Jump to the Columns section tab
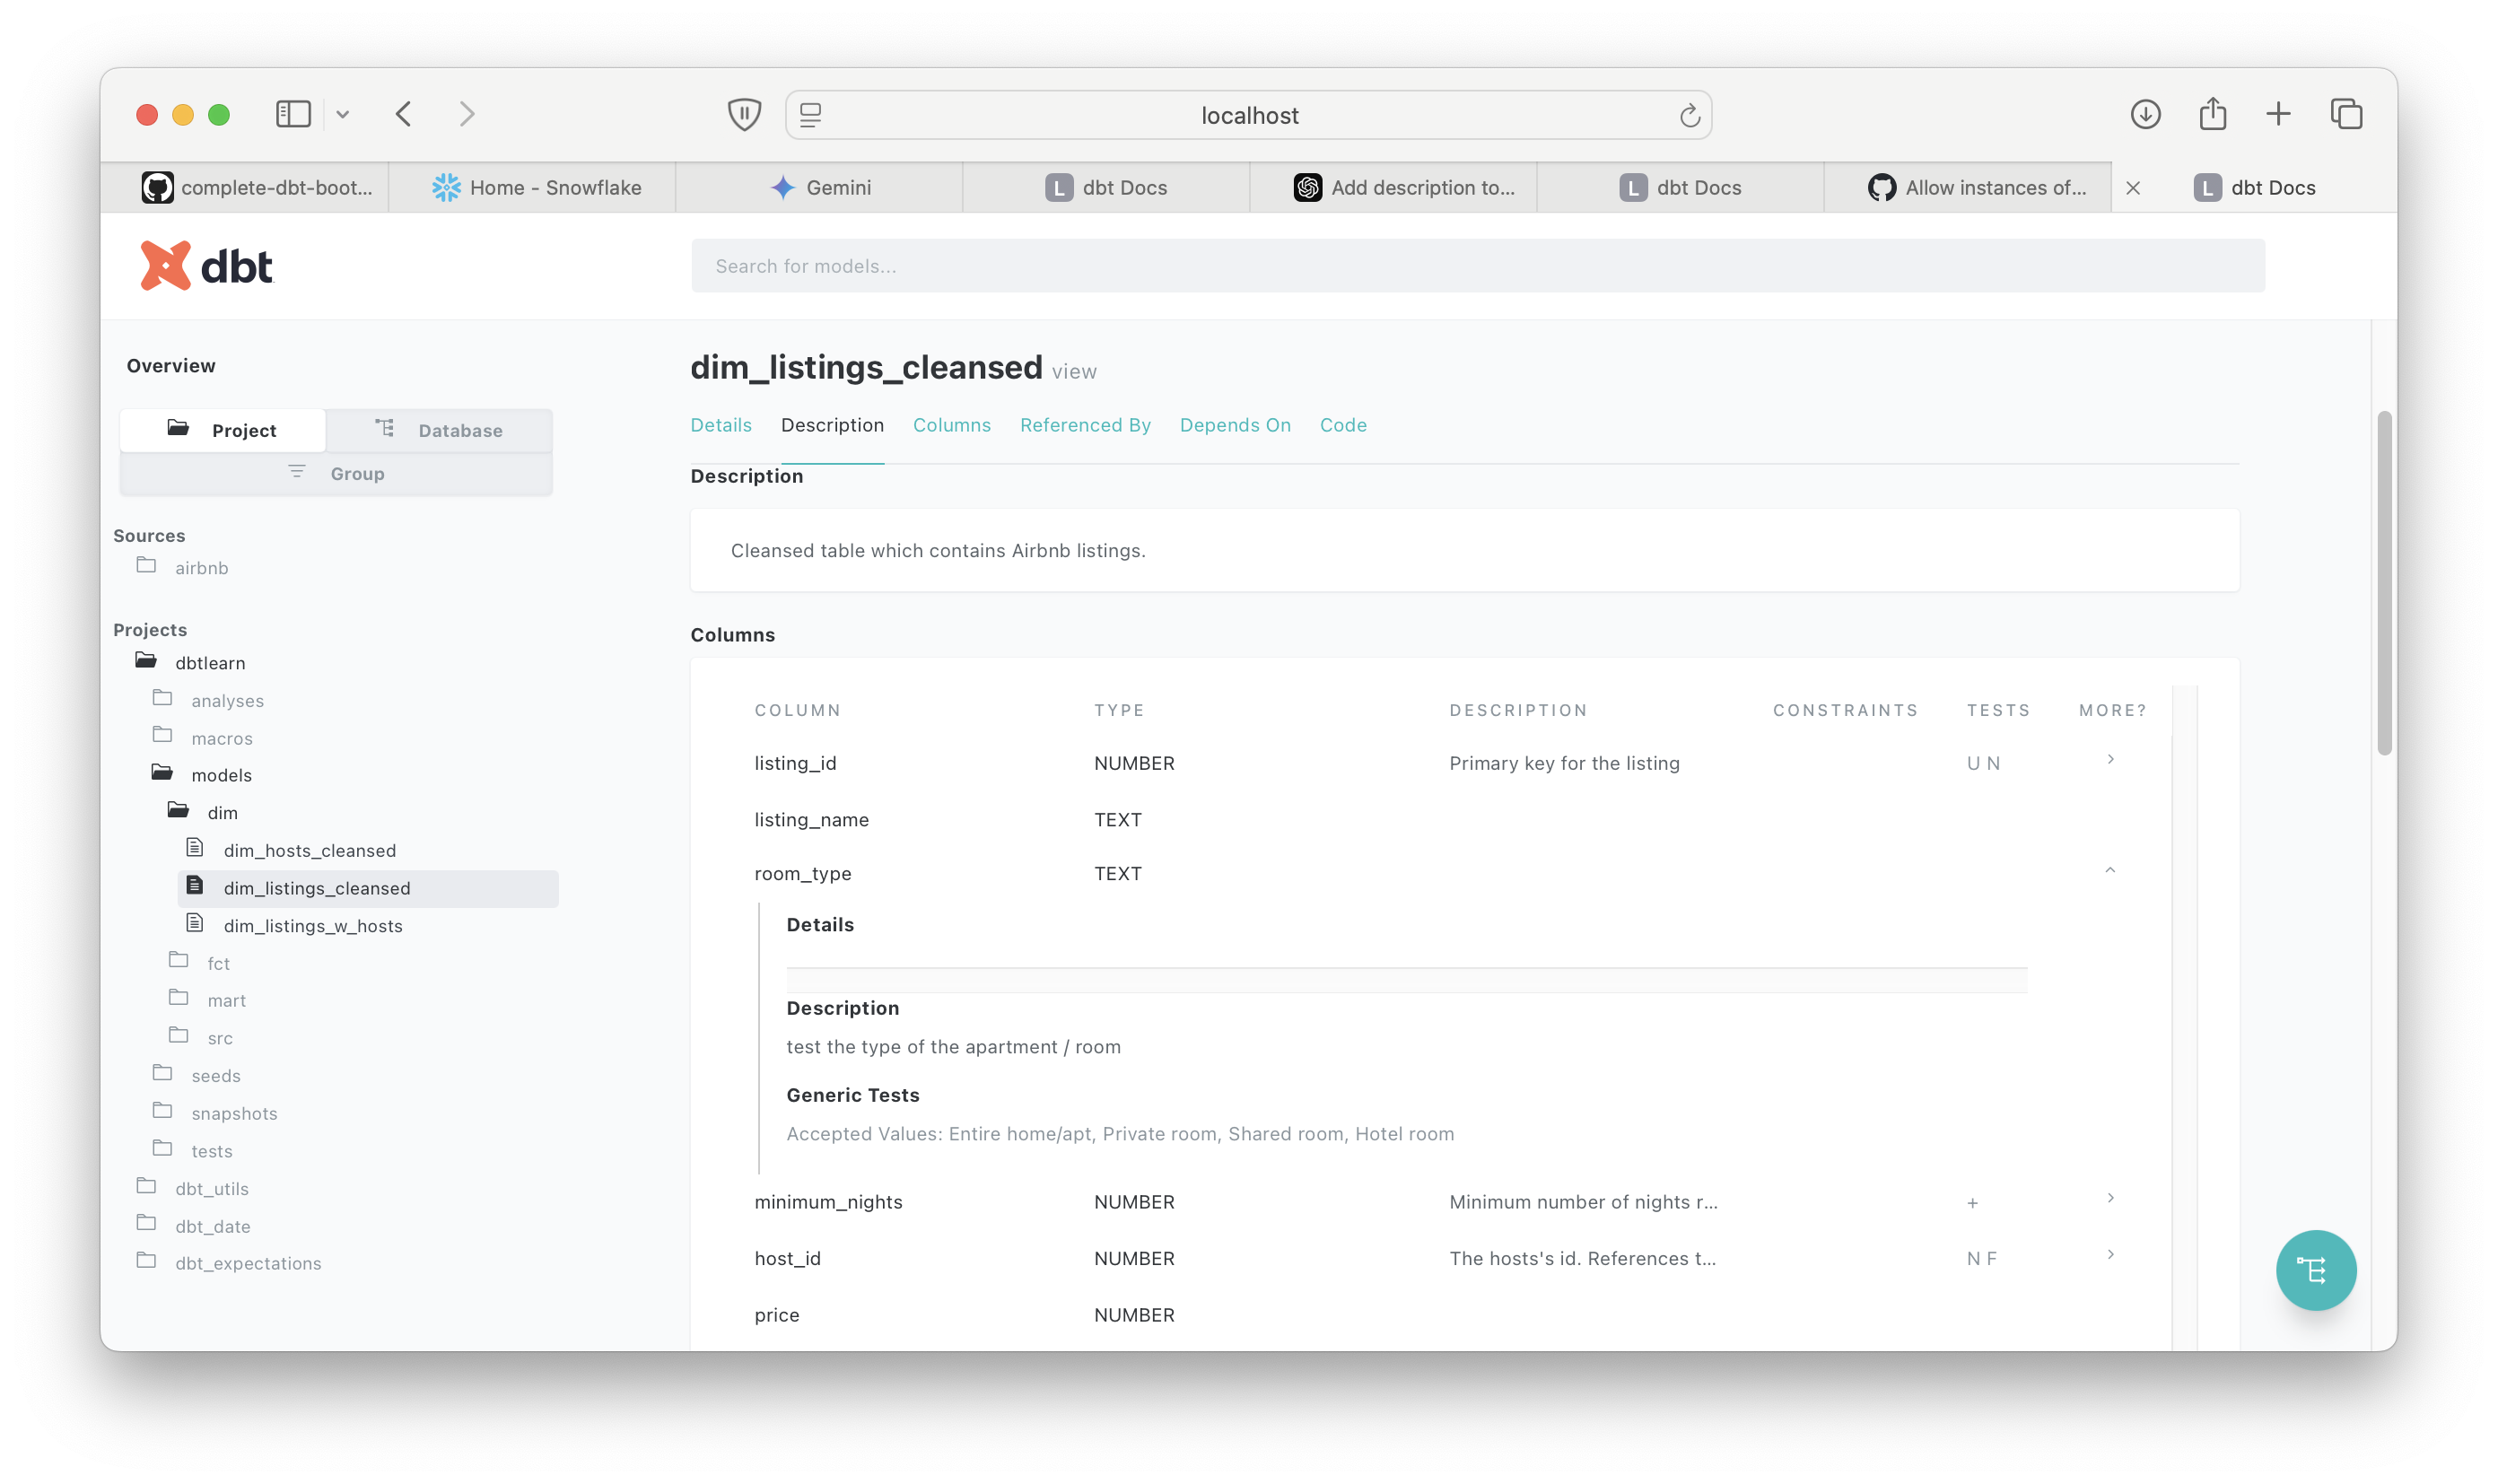The image size is (2498, 1484). [951, 425]
